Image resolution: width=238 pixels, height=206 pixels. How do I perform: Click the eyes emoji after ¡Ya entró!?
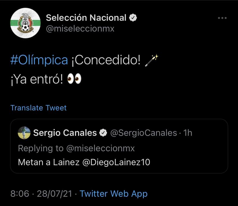tap(74, 79)
